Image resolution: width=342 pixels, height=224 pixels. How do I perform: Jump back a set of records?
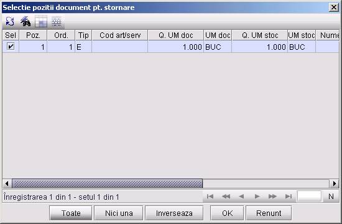pyautogui.click(x=226, y=196)
